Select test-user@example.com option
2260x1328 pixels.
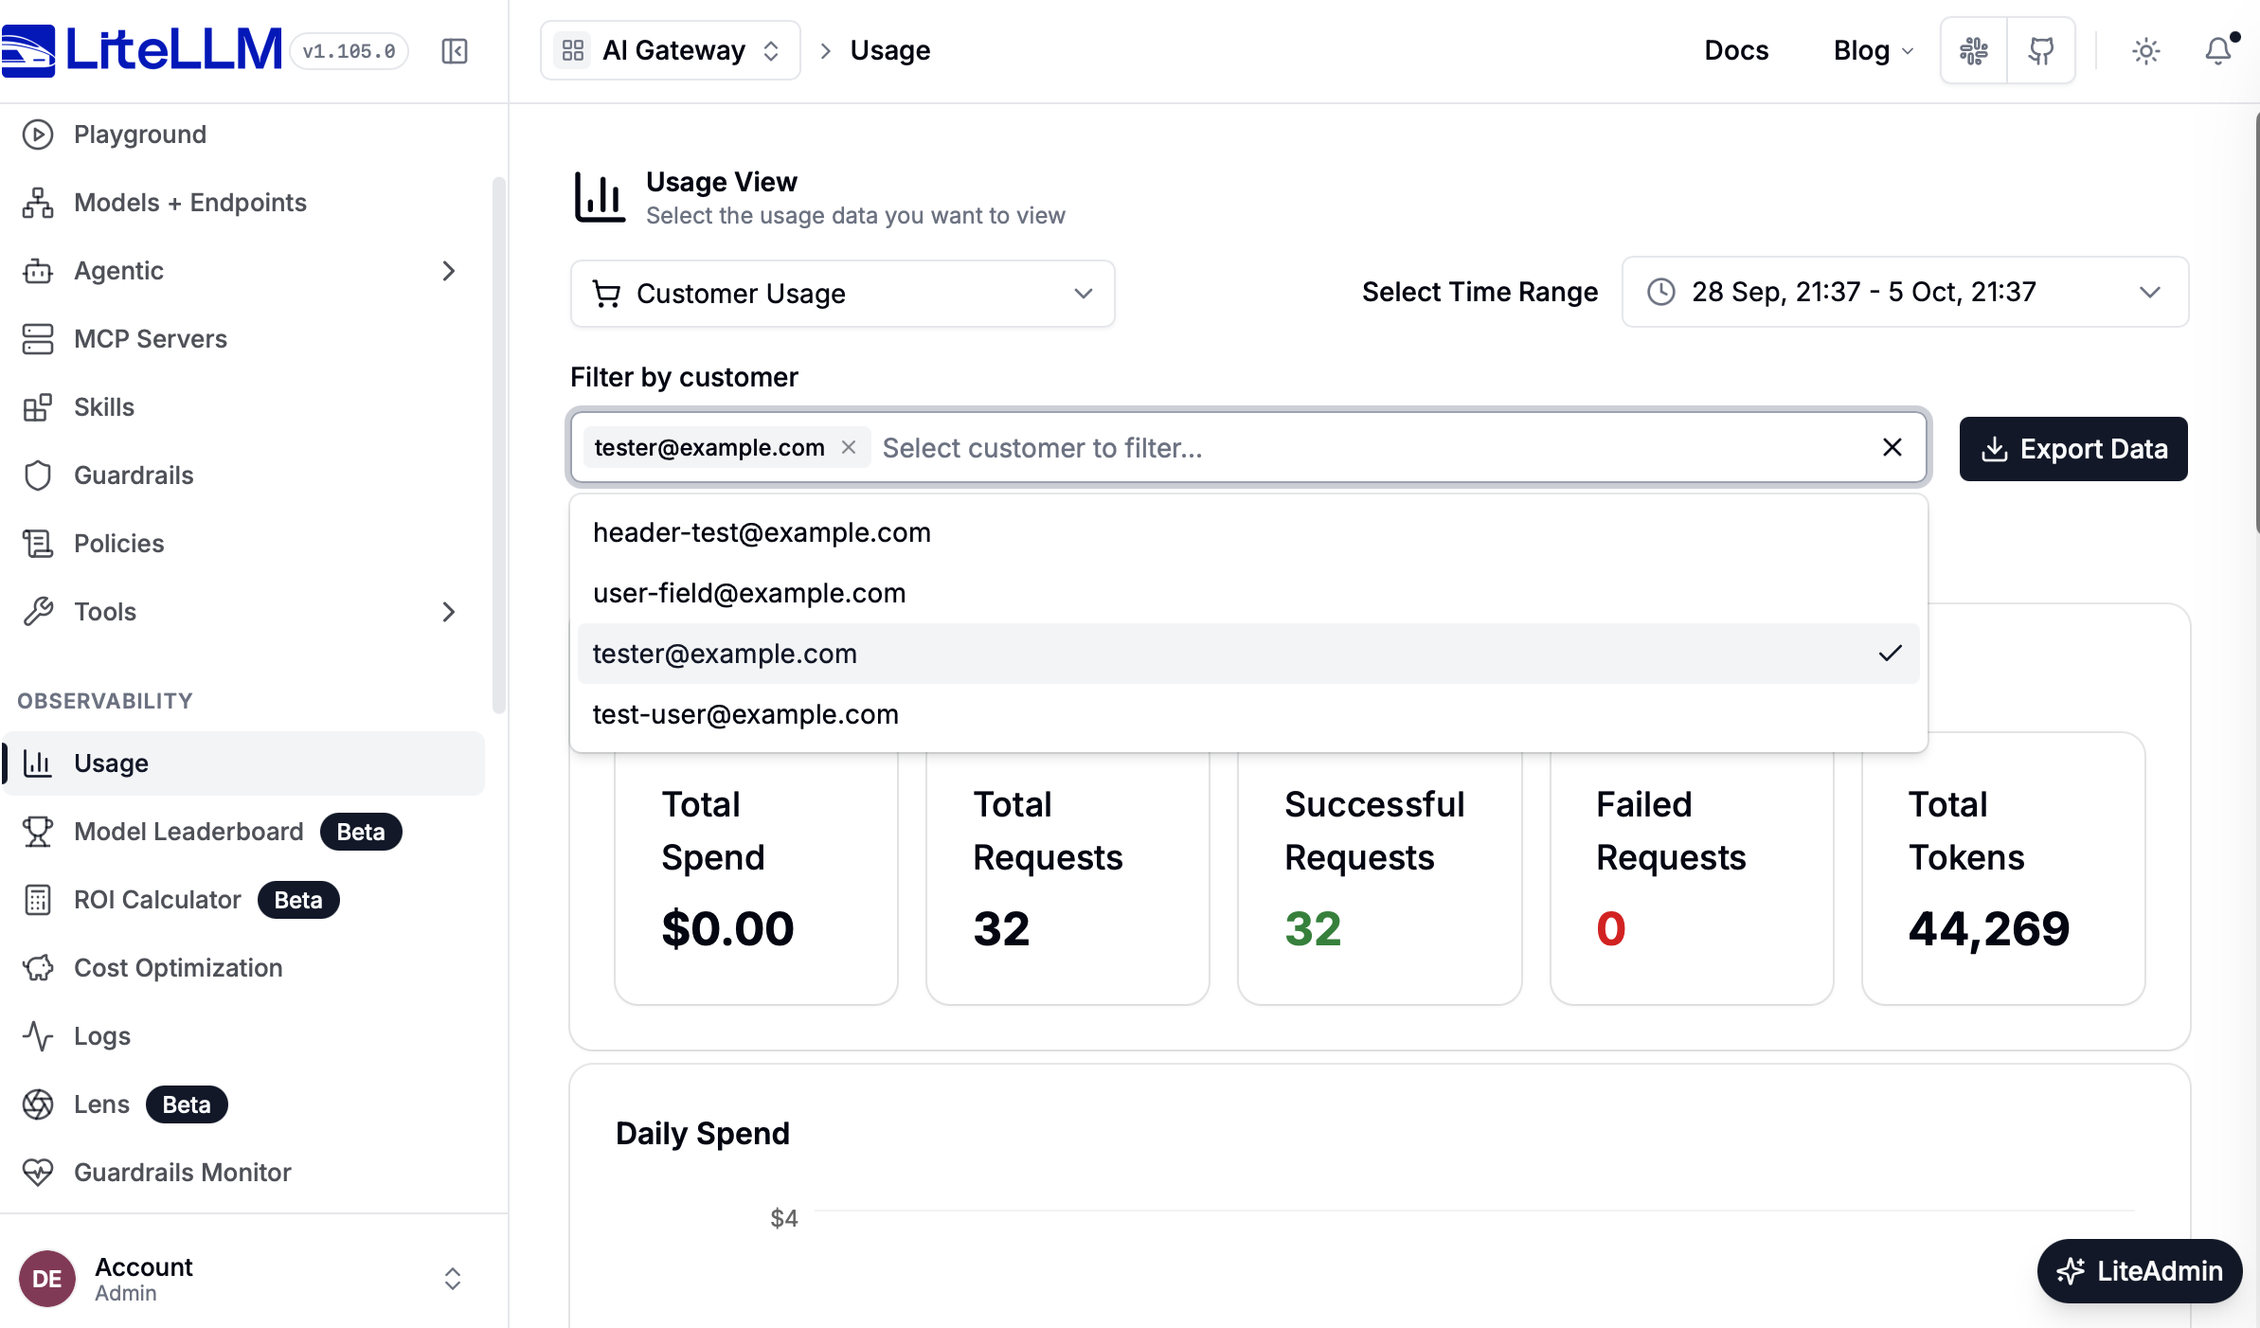coord(1248,714)
